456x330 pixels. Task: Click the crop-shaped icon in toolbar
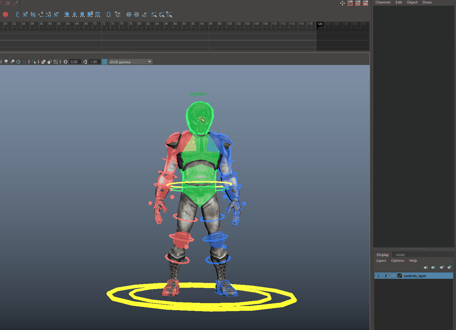coord(33,14)
